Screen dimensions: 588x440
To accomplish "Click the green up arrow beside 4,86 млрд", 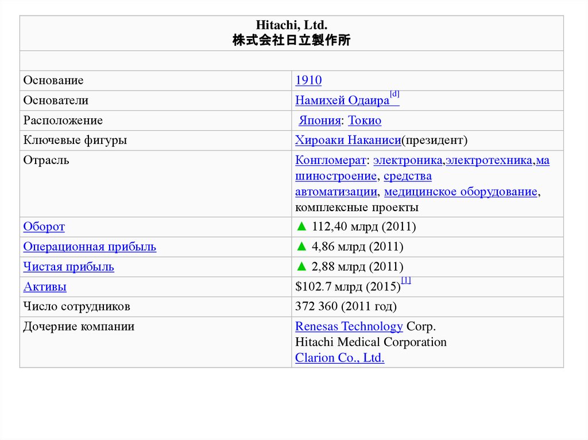I will coord(301,246).
